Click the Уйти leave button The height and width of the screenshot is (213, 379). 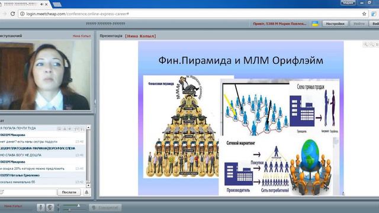[359, 24]
